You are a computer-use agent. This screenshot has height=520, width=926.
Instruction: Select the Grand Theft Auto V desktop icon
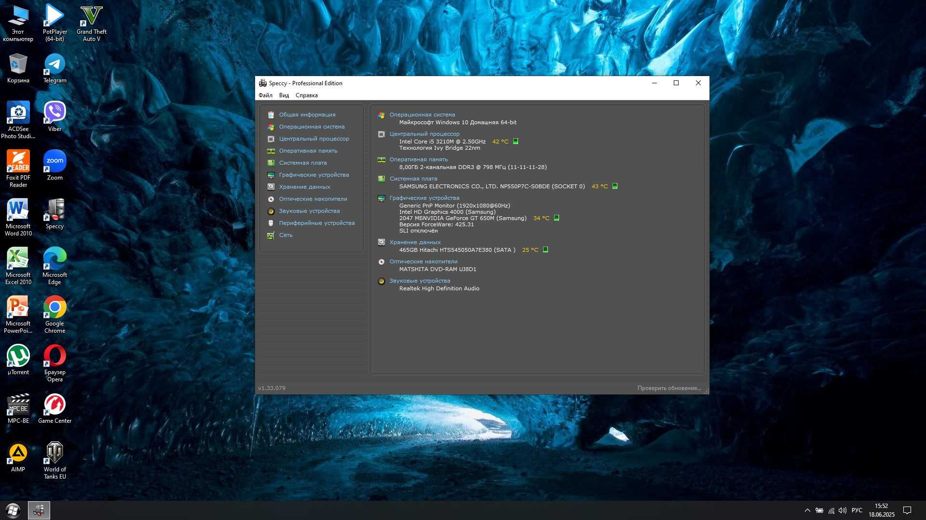(92, 23)
